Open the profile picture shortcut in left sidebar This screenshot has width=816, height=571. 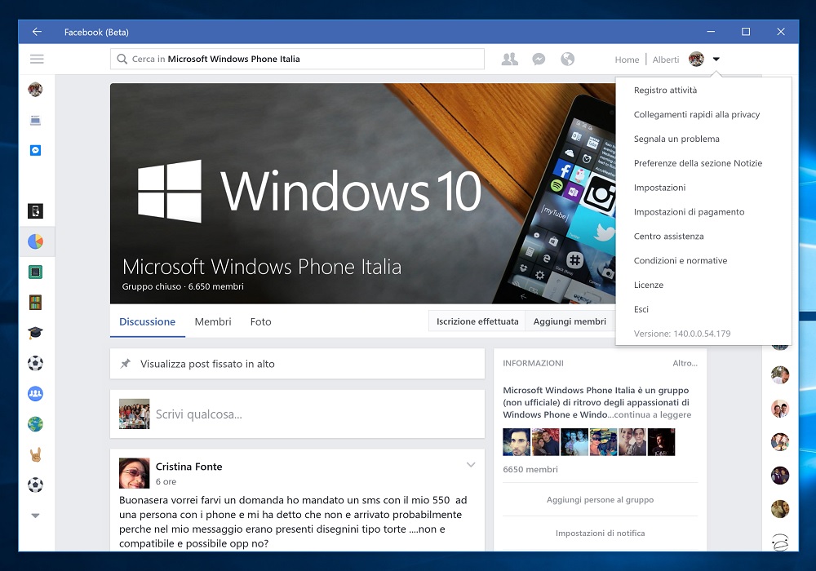35,90
